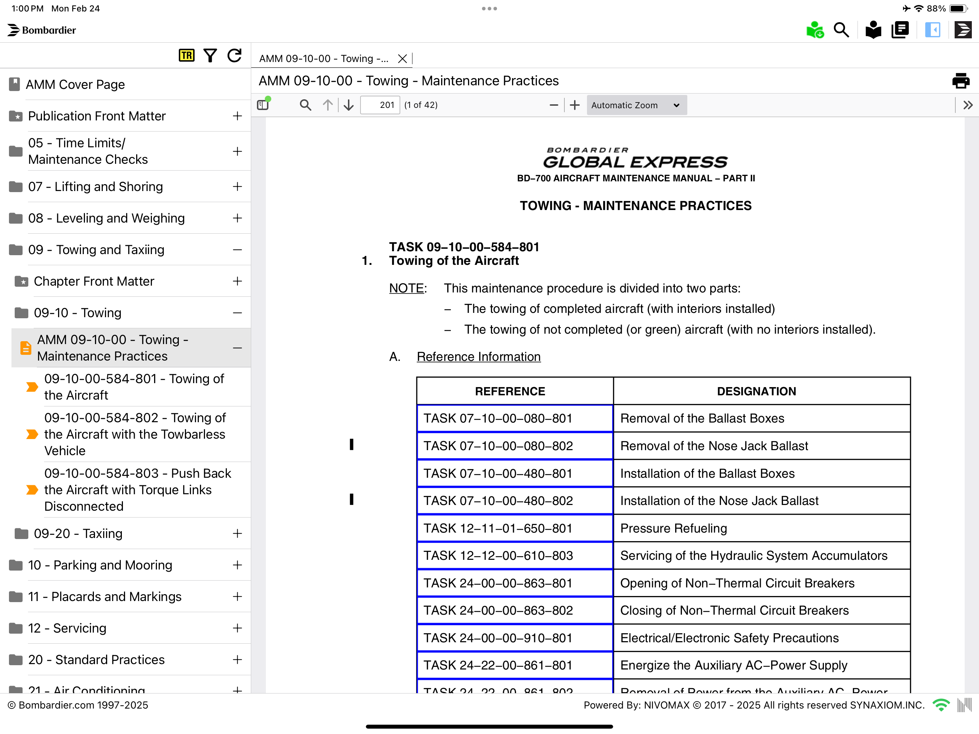Image resolution: width=979 pixels, height=734 pixels.
Task: Expand the 12 - Servicing chapter
Action: [x=237, y=628]
